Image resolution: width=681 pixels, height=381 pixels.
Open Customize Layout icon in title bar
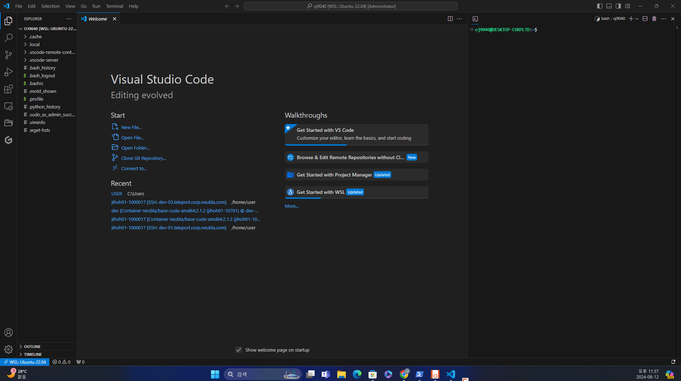pos(628,6)
